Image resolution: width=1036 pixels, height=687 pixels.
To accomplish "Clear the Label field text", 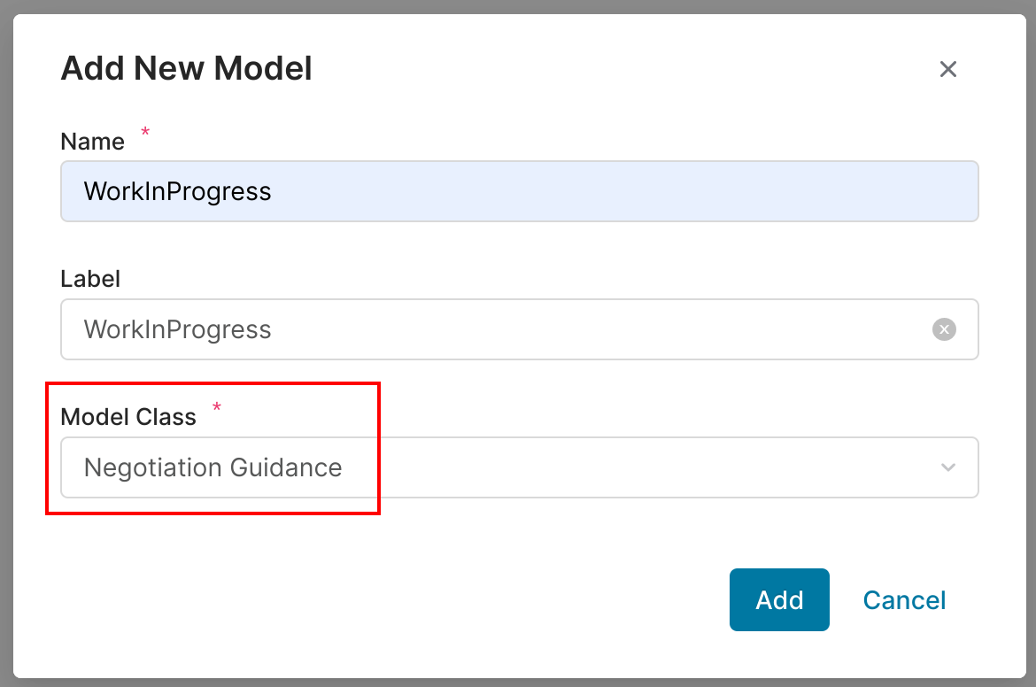I will tap(944, 329).
